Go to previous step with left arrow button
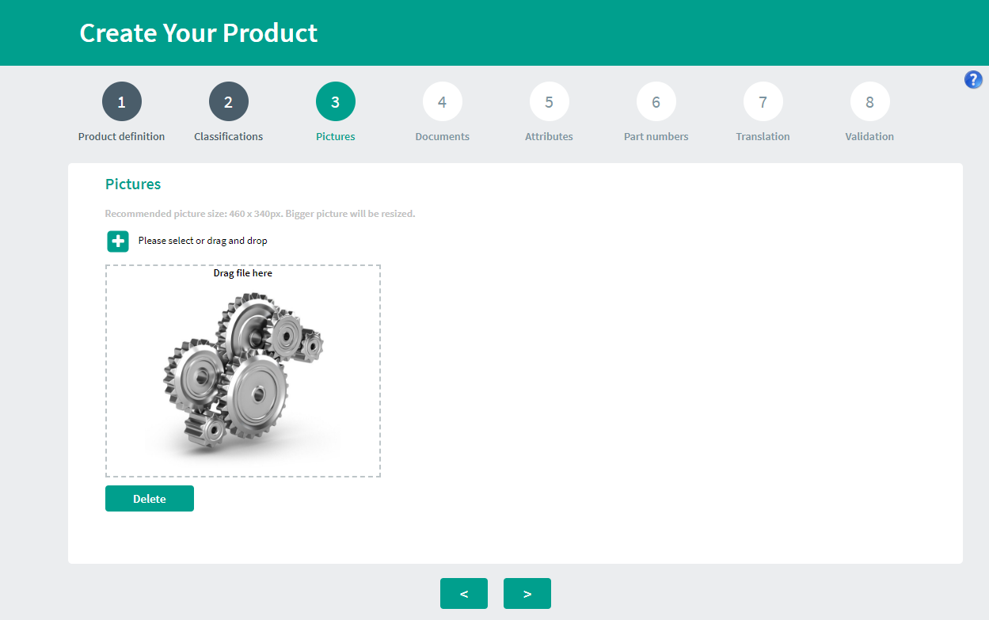989x620 pixels. (x=464, y=594)
